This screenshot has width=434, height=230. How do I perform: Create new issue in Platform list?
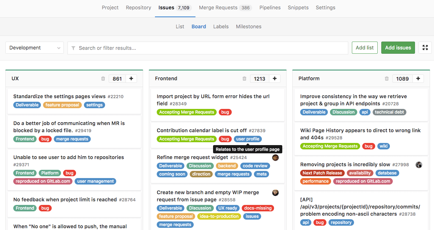click(418, 79)
